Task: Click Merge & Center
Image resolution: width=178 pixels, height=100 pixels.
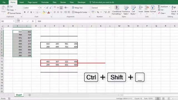Action: click(x=80, y=12)
